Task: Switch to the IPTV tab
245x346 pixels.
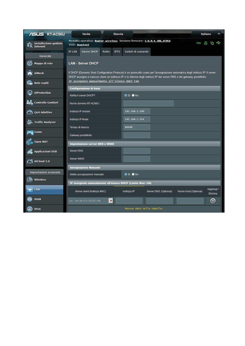Action: point(117,52)
